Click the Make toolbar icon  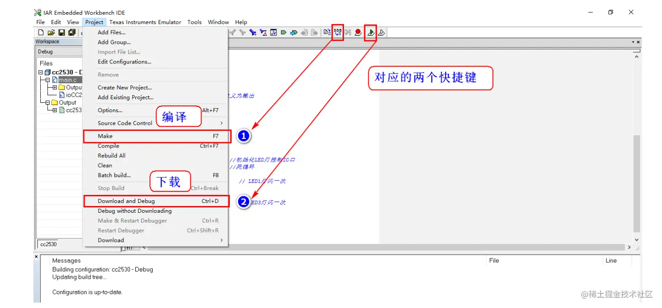pyautogui.click(x=338, y=32)
